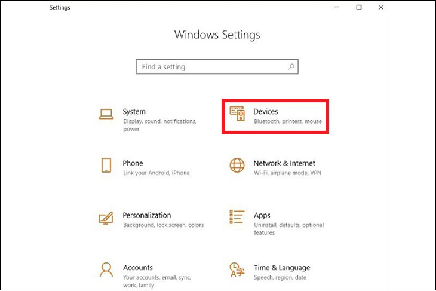The height and width of the screenshot is (291, 436).
Task: Click the Find a setting search box
Action: tap(217, 66)
